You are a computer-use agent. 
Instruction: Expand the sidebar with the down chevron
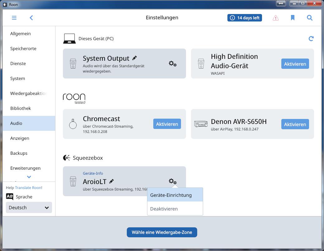(29, 177)
